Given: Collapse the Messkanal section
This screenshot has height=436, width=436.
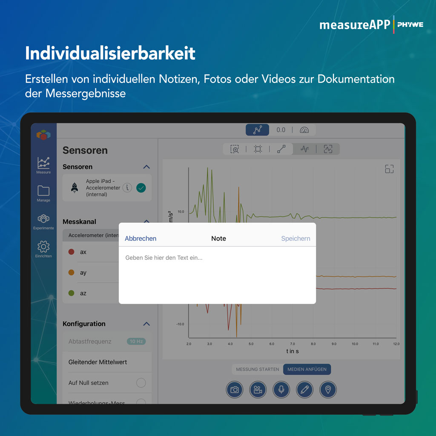Looking at the screenshot, I should coord(146,221).
